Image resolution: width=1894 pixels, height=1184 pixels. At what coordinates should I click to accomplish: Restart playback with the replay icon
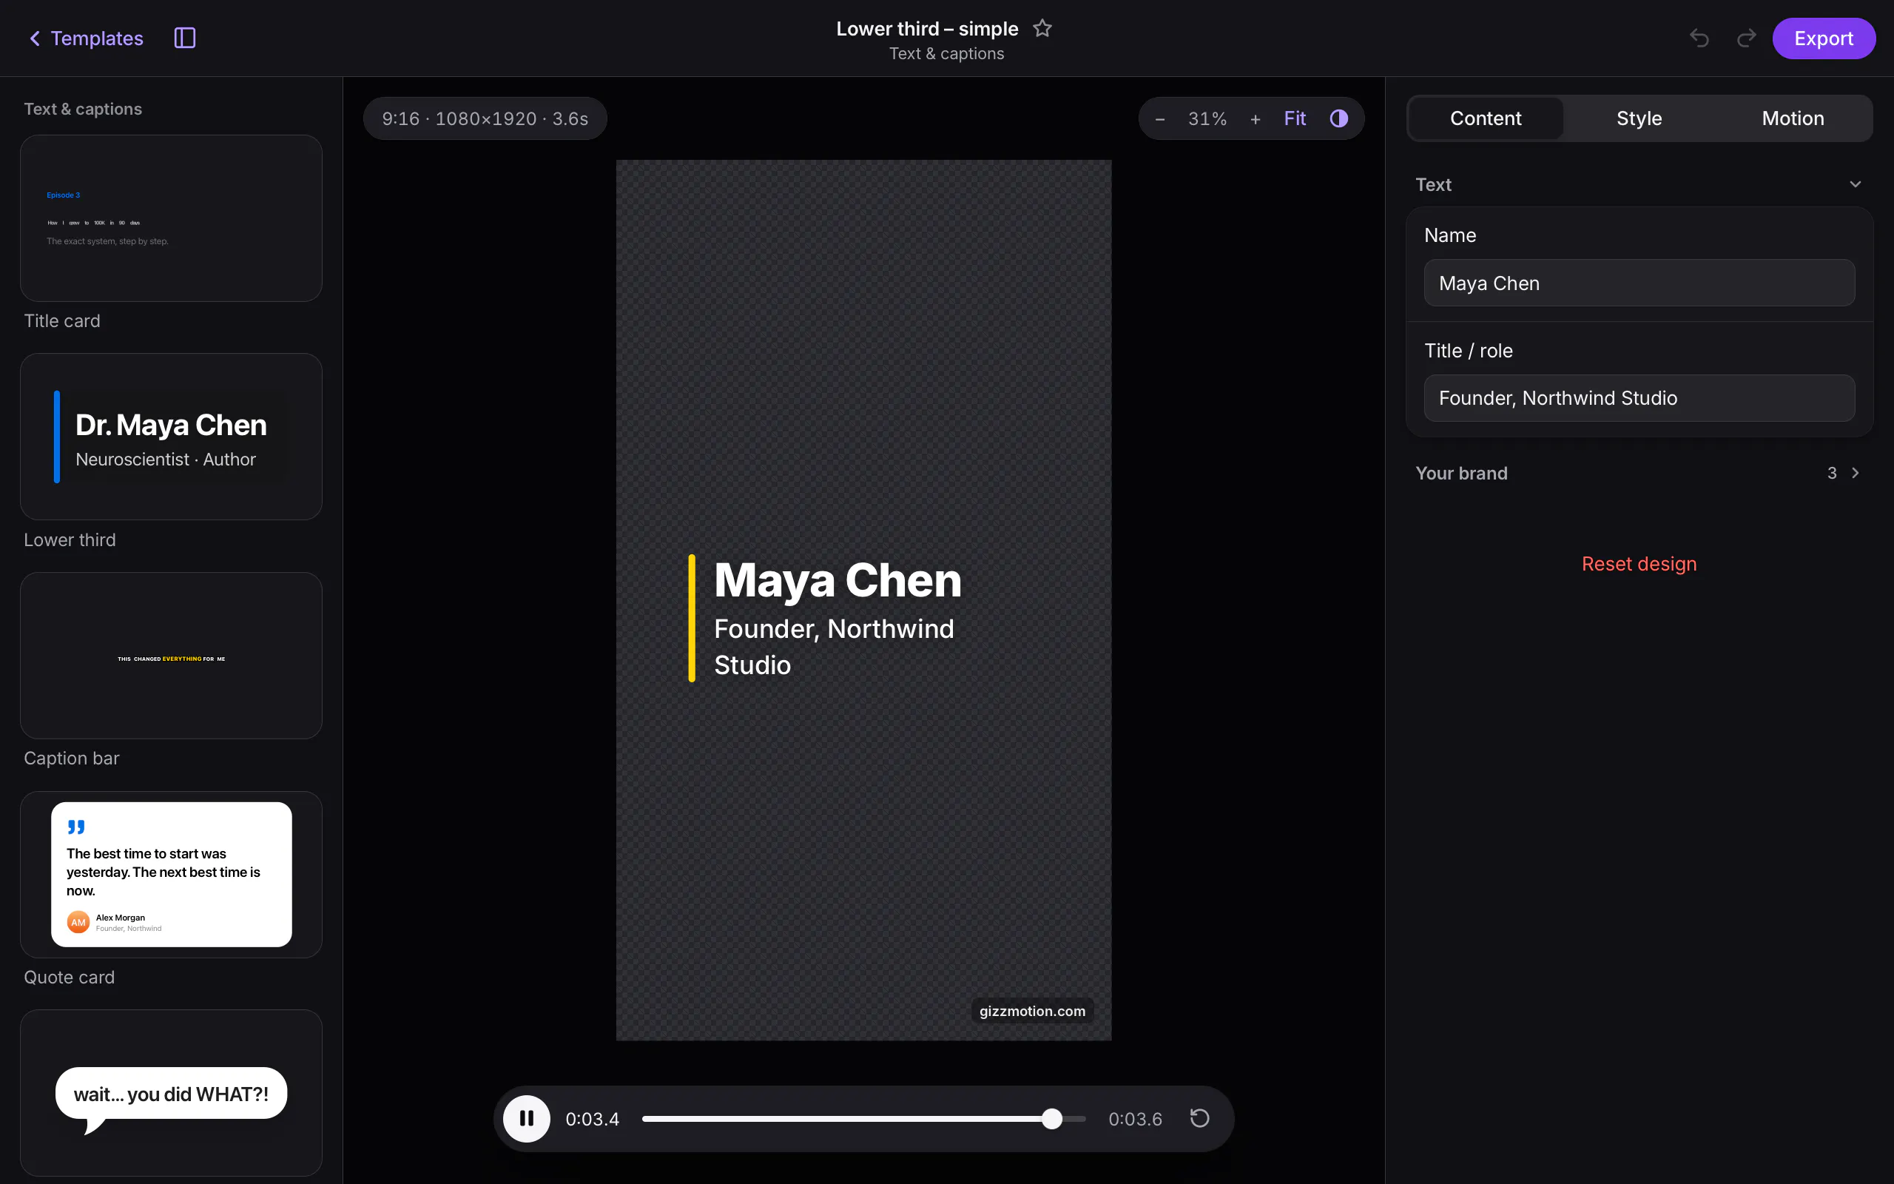tap(1199, 1118)
